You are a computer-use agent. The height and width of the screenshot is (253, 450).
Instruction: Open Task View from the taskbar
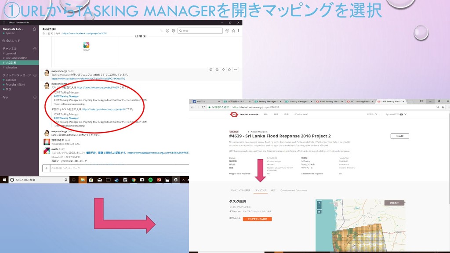pyautogui.click(x=74, y=180)
